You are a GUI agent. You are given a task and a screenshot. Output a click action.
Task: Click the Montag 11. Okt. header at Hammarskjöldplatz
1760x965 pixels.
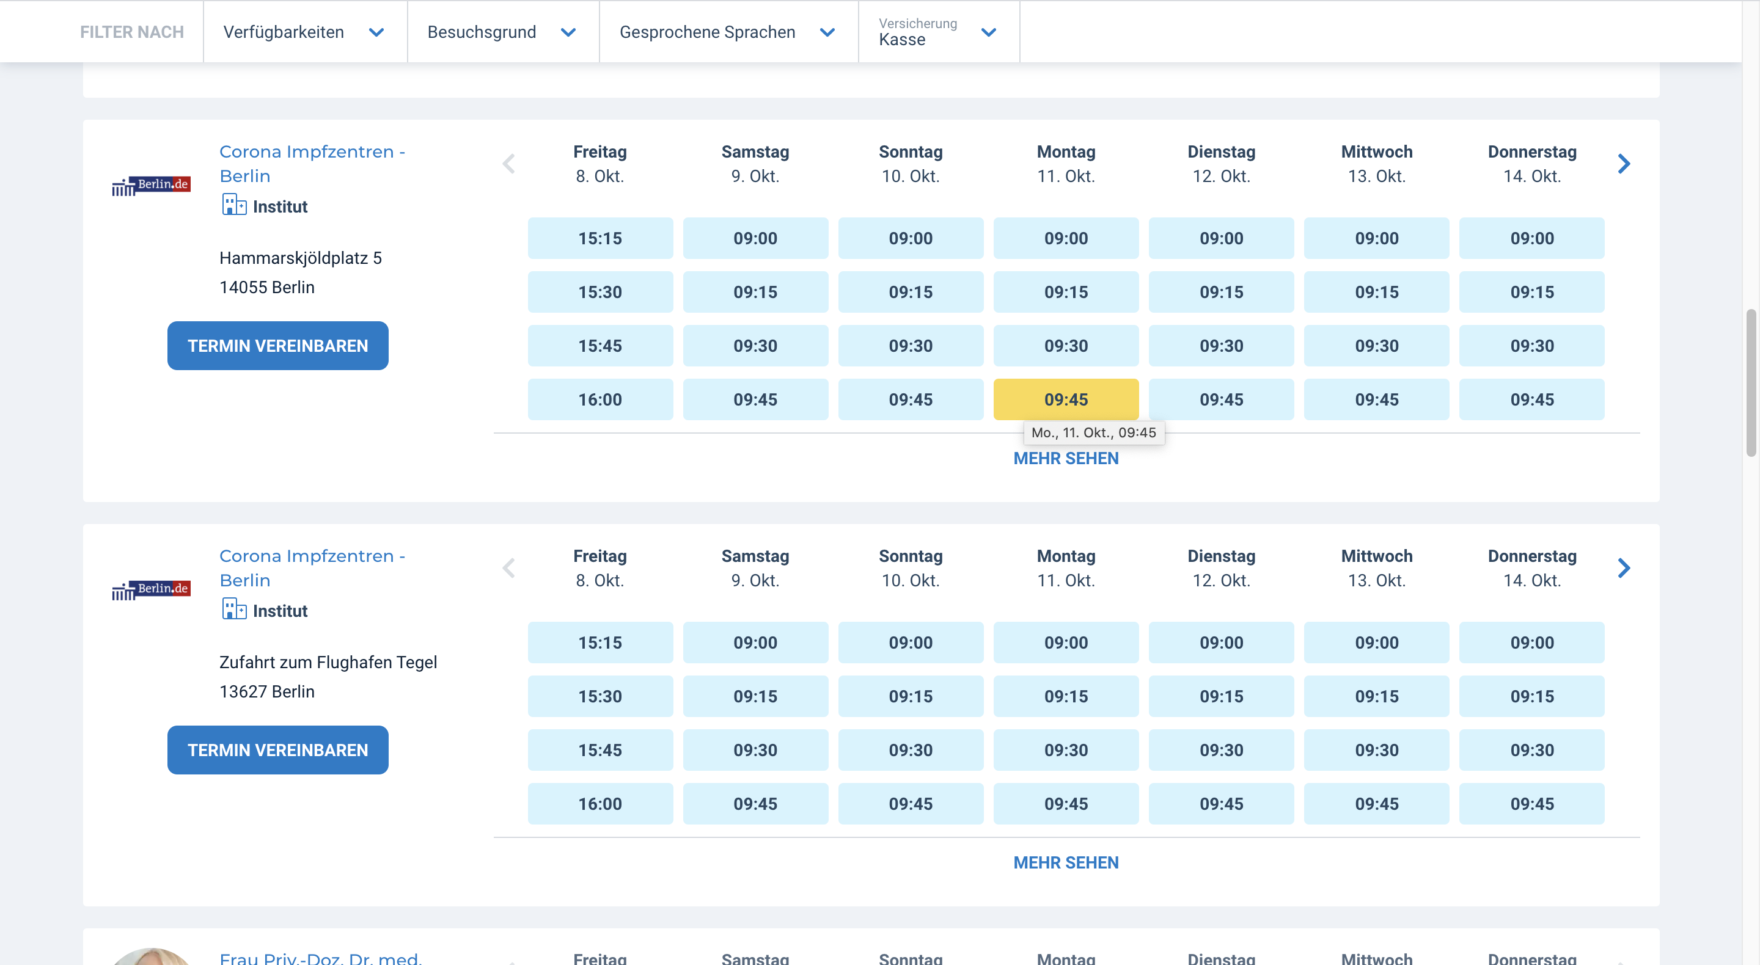click(x=1066, y=164)
